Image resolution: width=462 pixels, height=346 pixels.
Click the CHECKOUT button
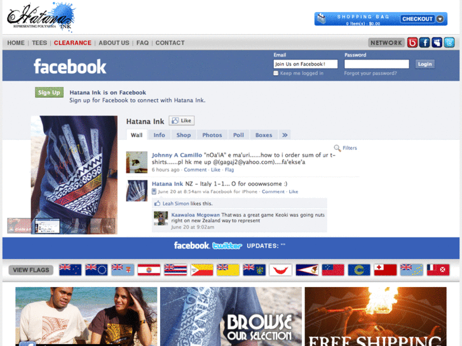tap(418, 19)
